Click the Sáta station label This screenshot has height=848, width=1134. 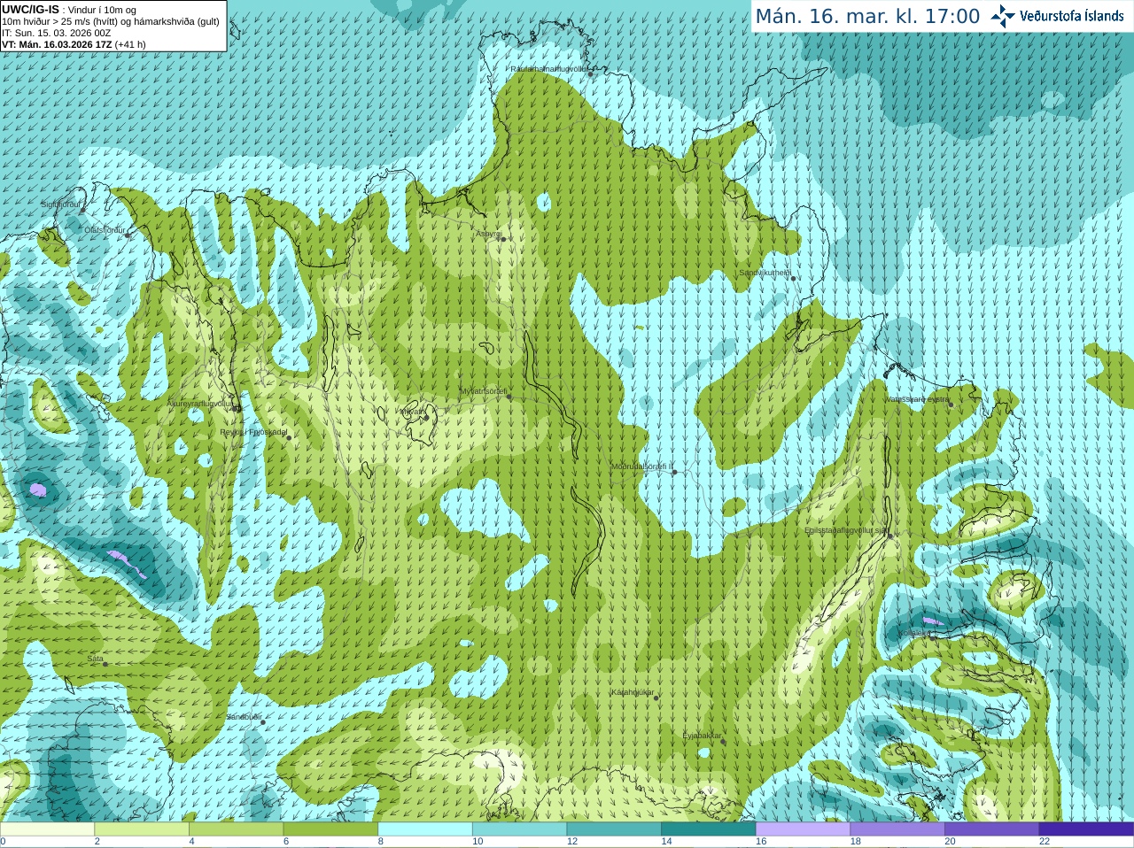95,659
